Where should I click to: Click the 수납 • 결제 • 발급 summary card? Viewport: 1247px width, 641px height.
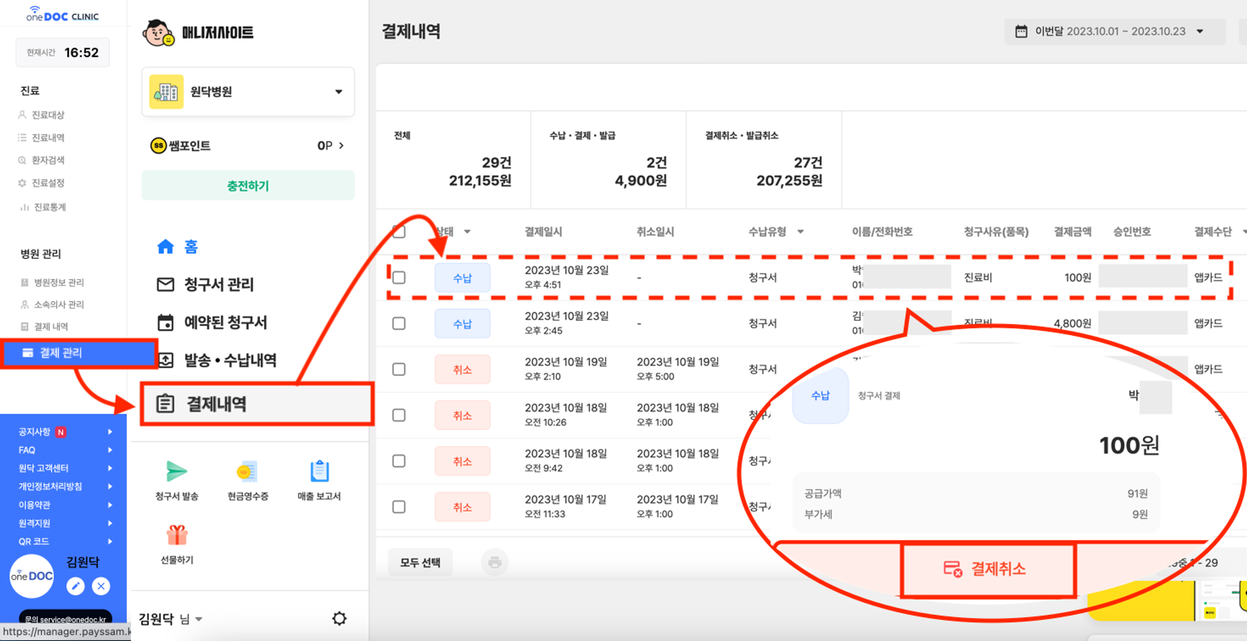click(609, 160)
